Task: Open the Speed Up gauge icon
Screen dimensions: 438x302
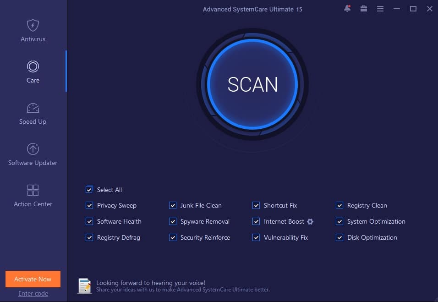Action: pyautogui.click(x=33, y=108)
